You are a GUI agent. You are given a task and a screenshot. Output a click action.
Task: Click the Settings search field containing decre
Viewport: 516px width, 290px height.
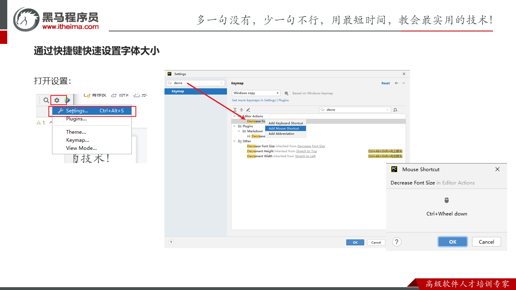[x=196, y=83]
